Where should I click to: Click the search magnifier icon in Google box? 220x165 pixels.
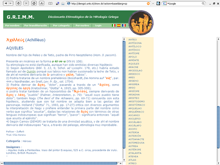coord(203,3)
